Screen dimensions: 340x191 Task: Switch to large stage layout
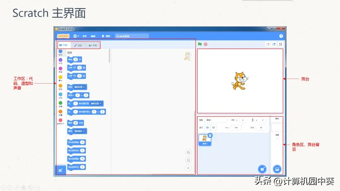[x=274, y=44]
